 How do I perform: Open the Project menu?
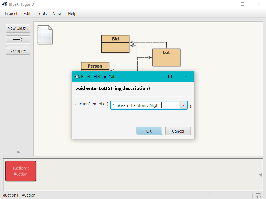pyautogui.click(x=11, y=14)
